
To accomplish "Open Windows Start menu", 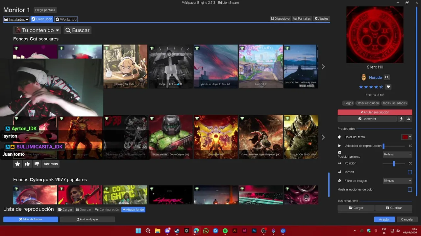I will coord(138,231).
